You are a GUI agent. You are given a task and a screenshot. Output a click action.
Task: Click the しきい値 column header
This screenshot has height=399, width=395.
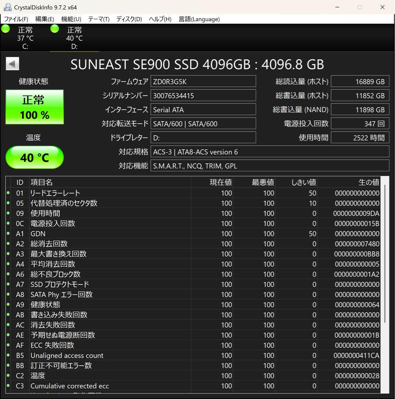tap(296, 182)
